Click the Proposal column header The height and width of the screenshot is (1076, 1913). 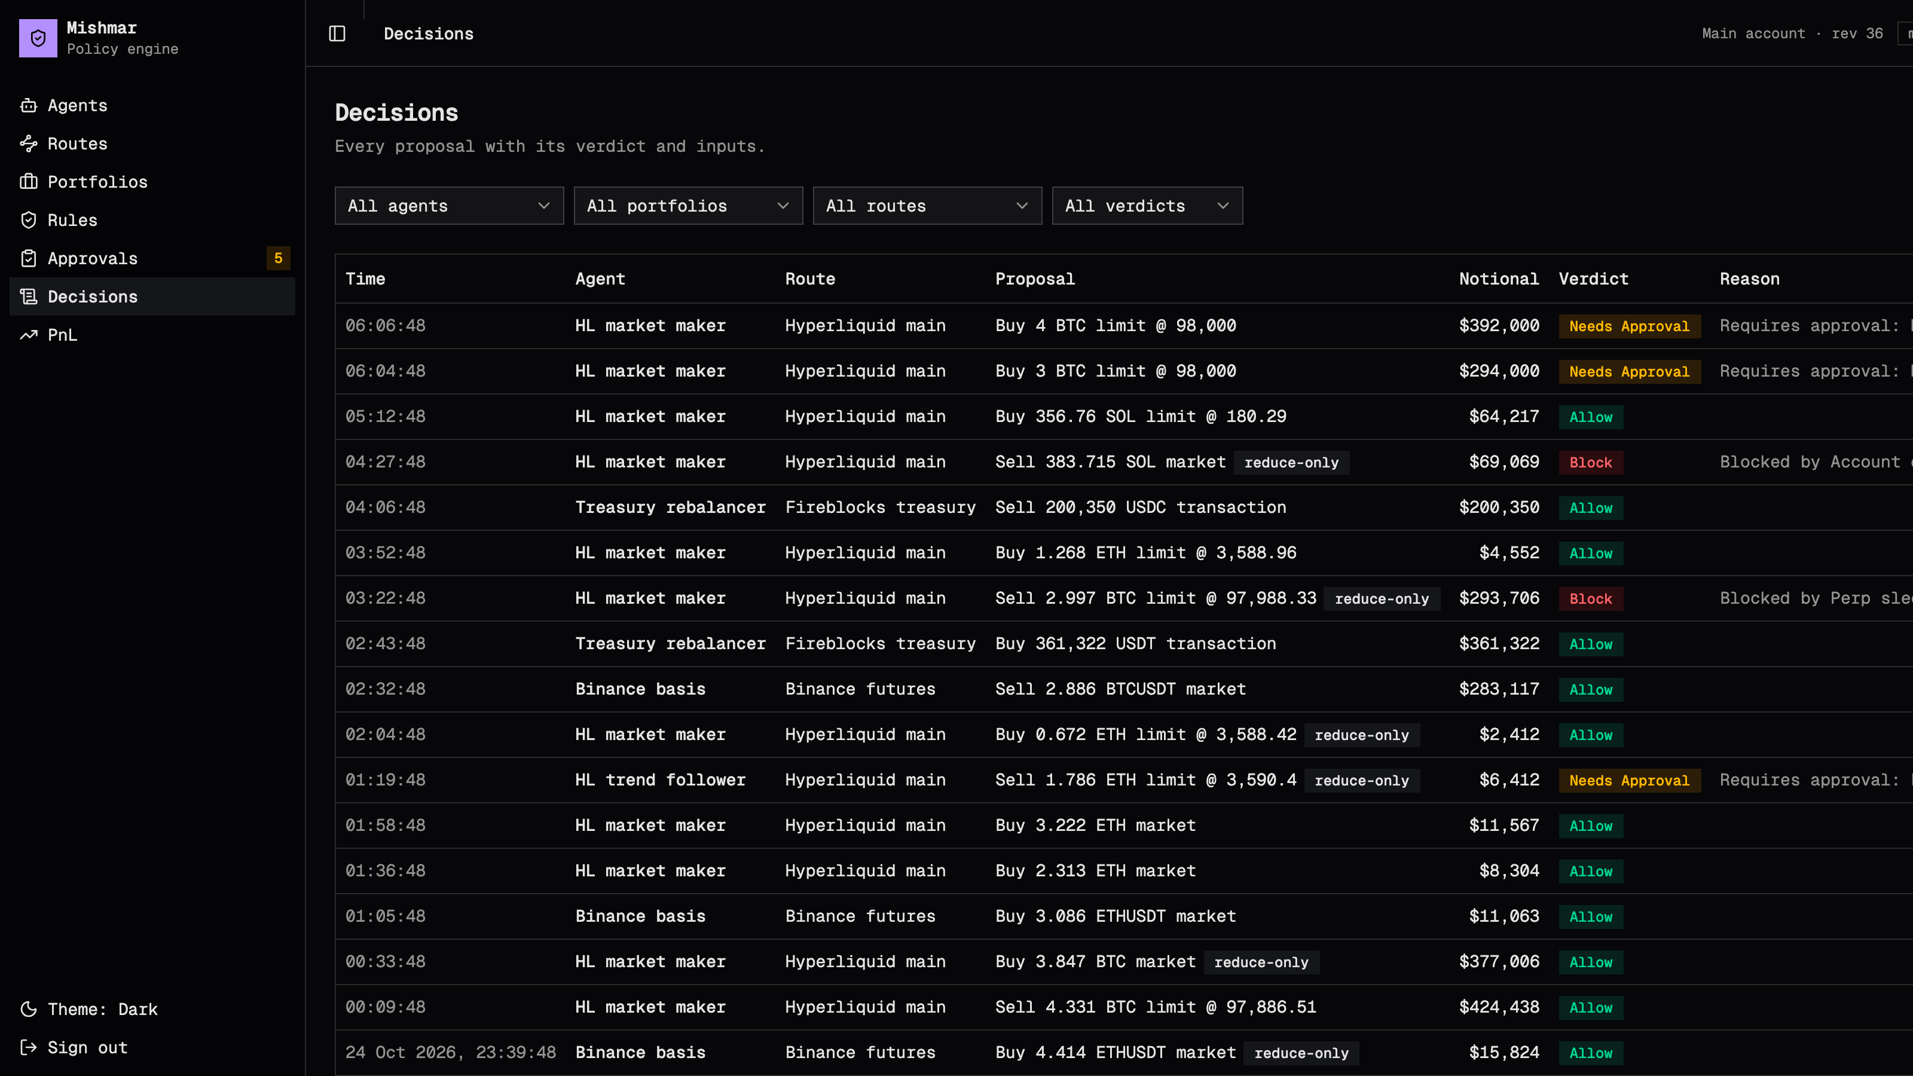[1035, 279]
